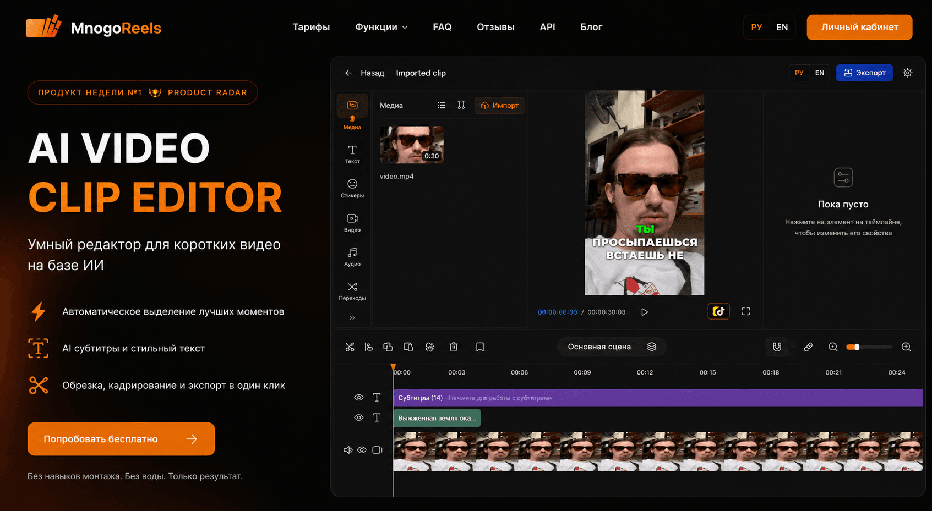Zoom out the timeline

click(833, 347)
